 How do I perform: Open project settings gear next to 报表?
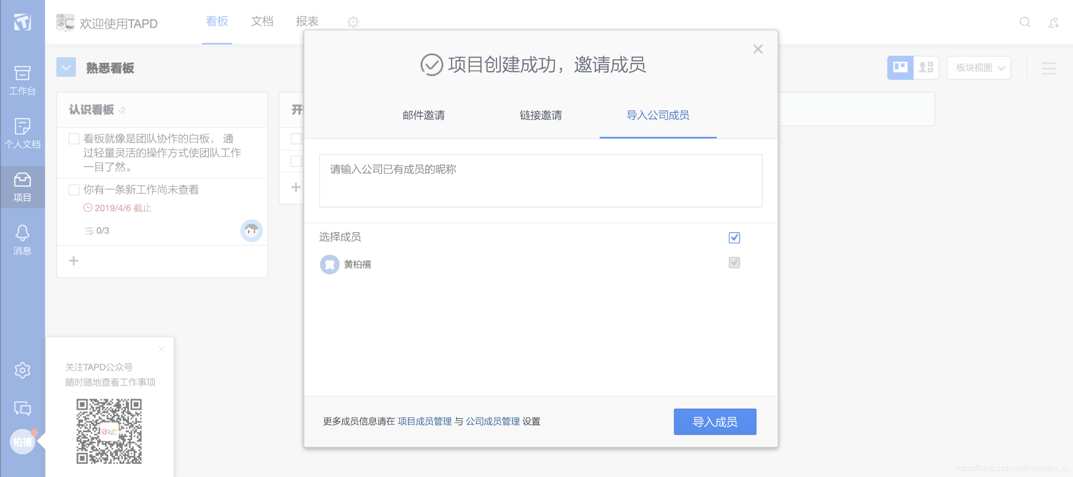(353, 22)
